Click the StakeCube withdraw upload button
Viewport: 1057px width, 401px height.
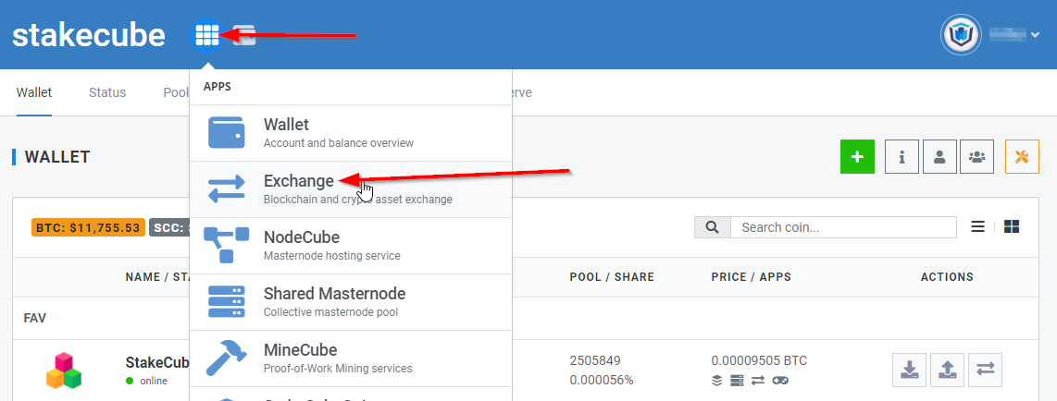click(x=947, y=370)
